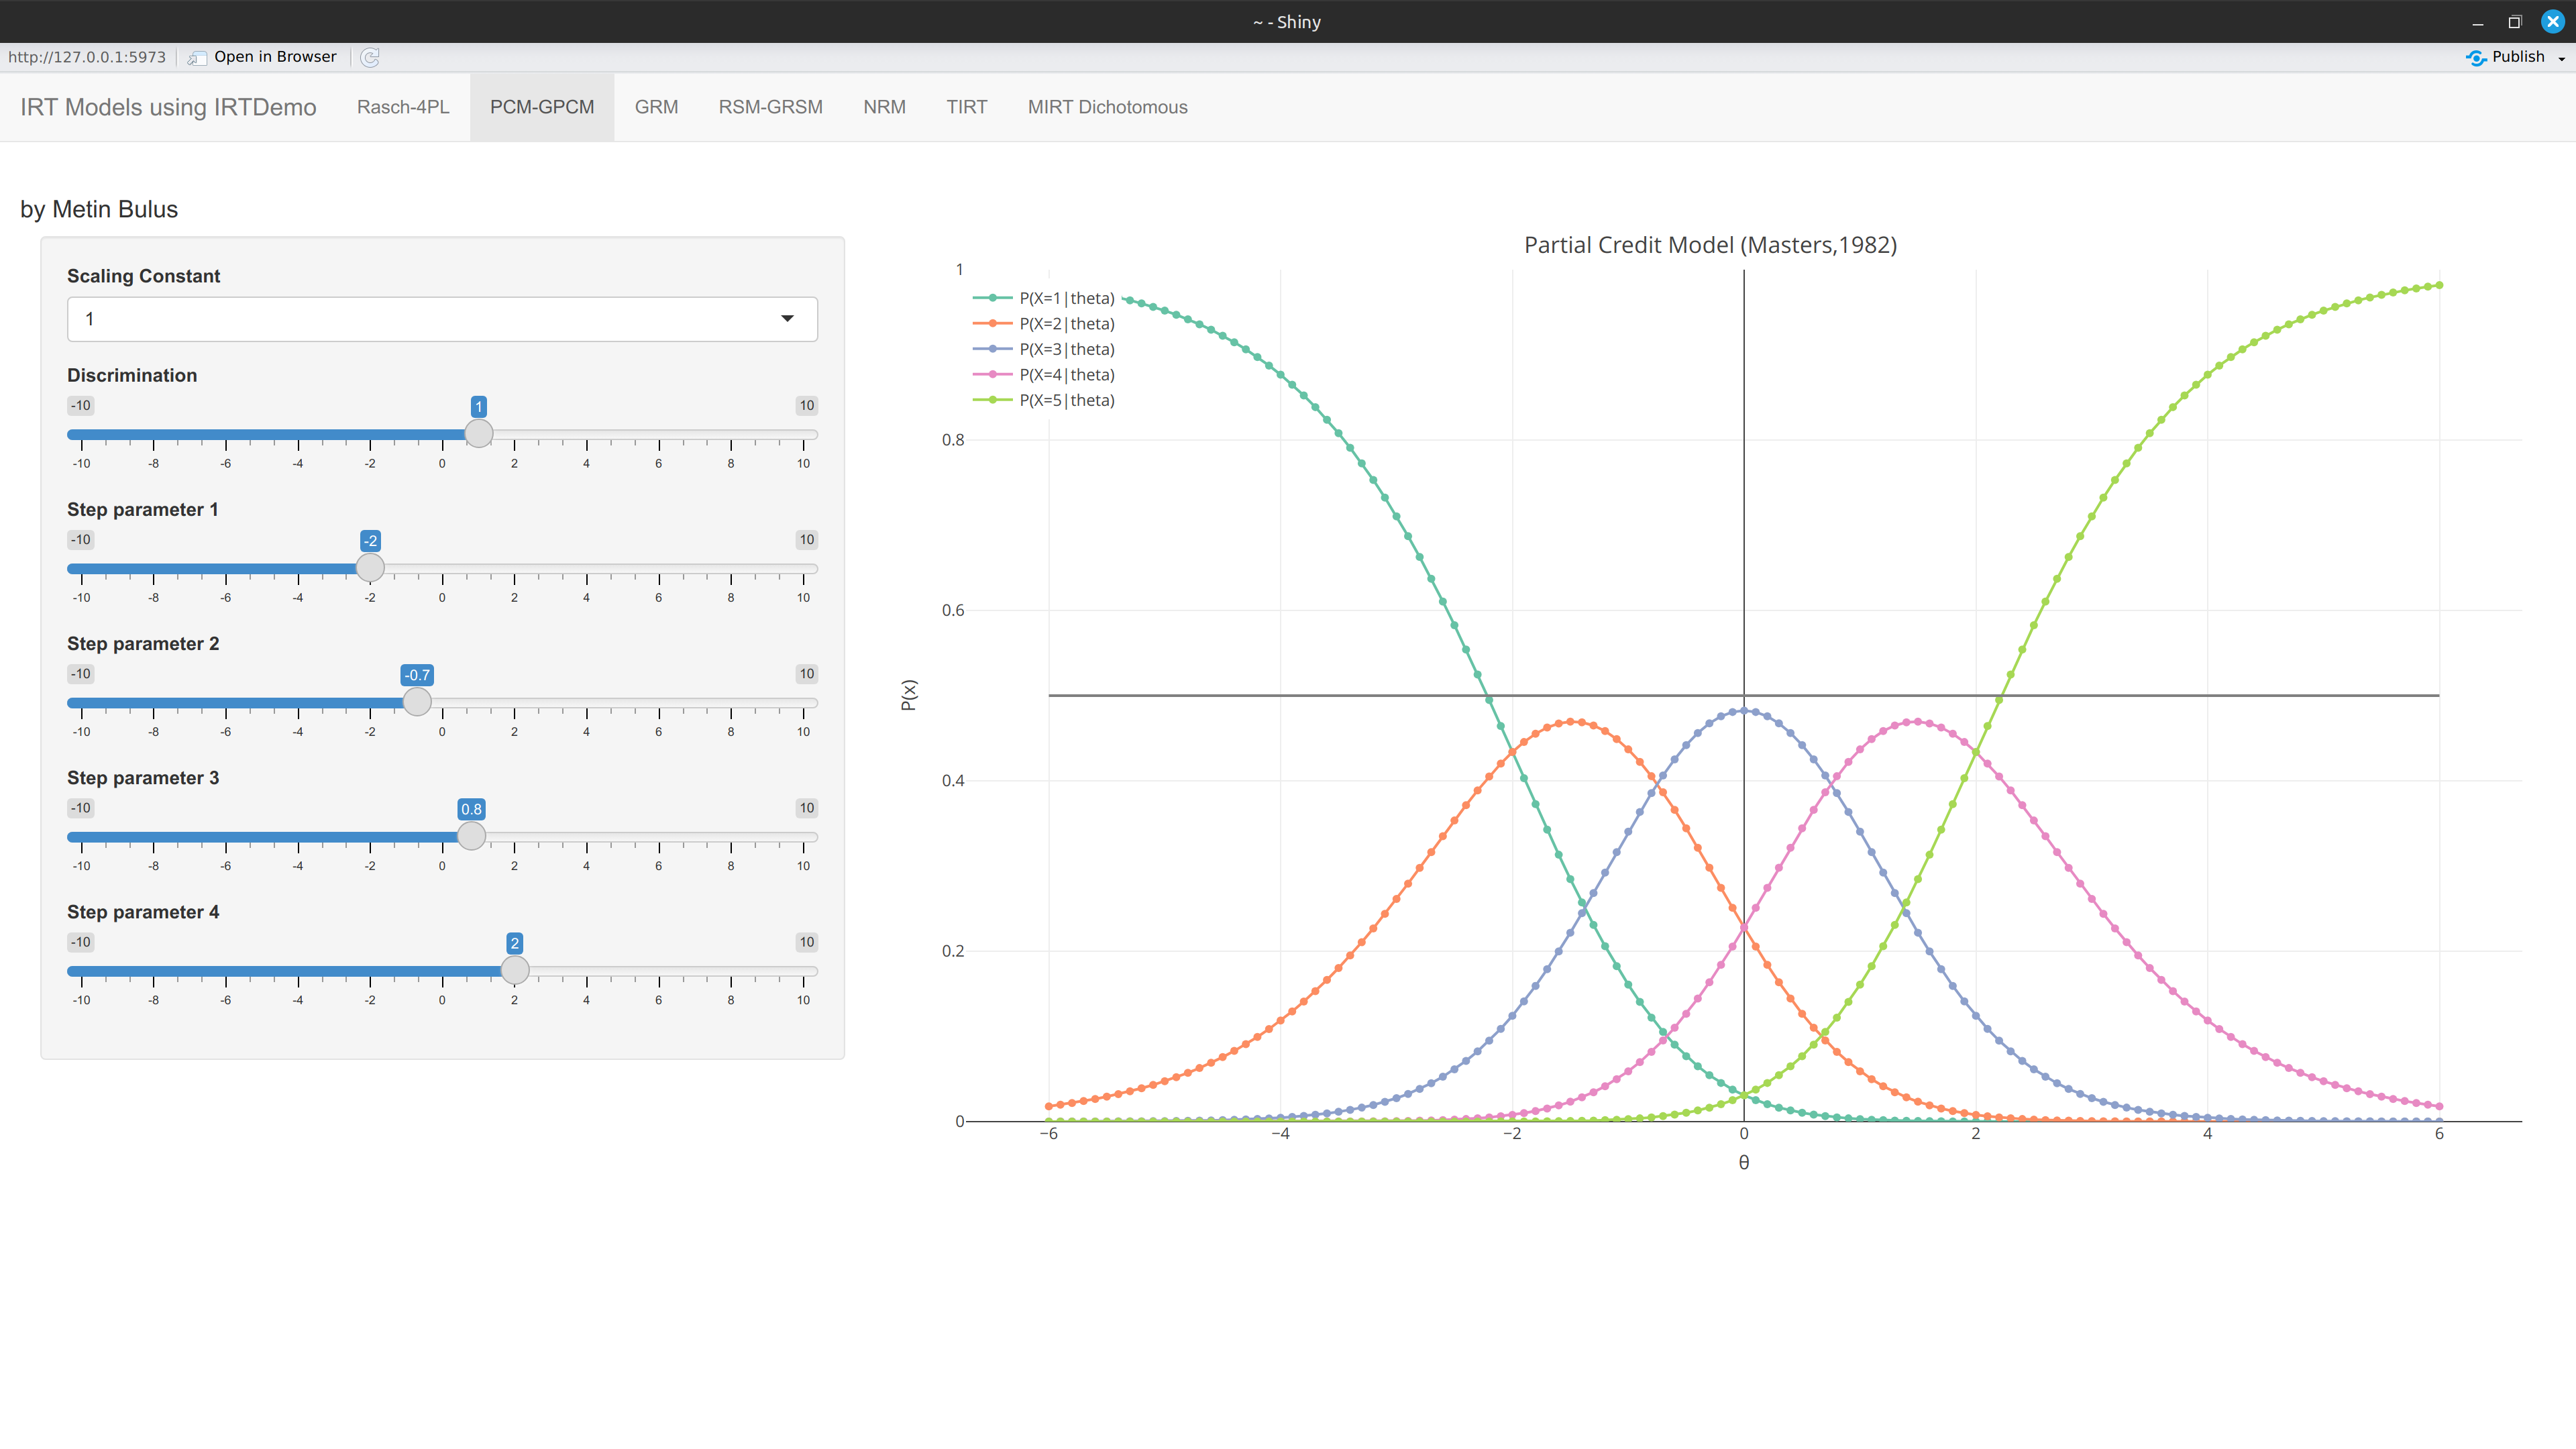Click the θ axis label under plot
The image size is (2576, 1449).
(1744, 1162)
